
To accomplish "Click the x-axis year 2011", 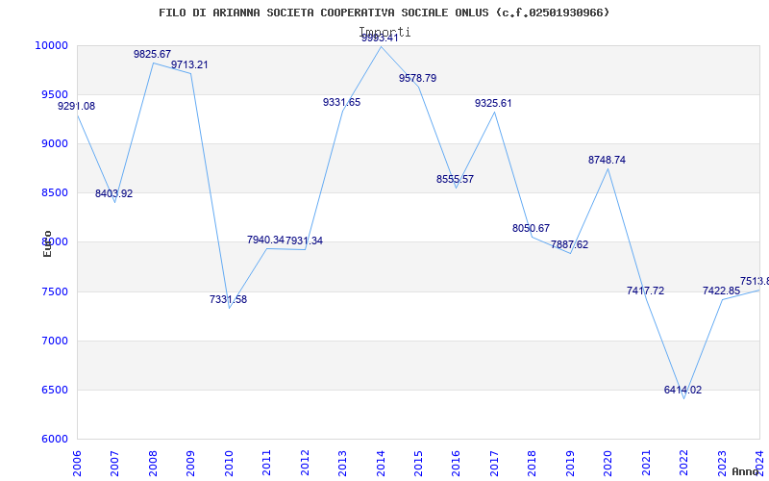I will point(267,464).
